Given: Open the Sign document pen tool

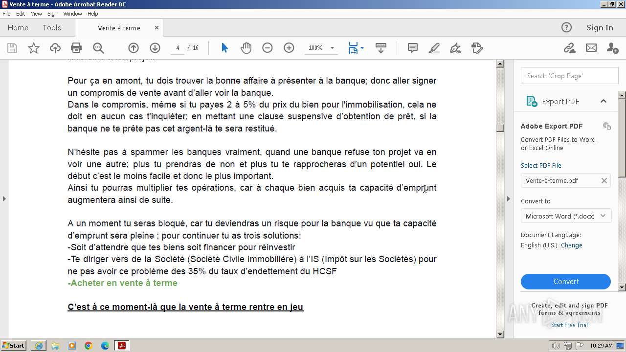Looking at the screenshot, I should (455, 48).
